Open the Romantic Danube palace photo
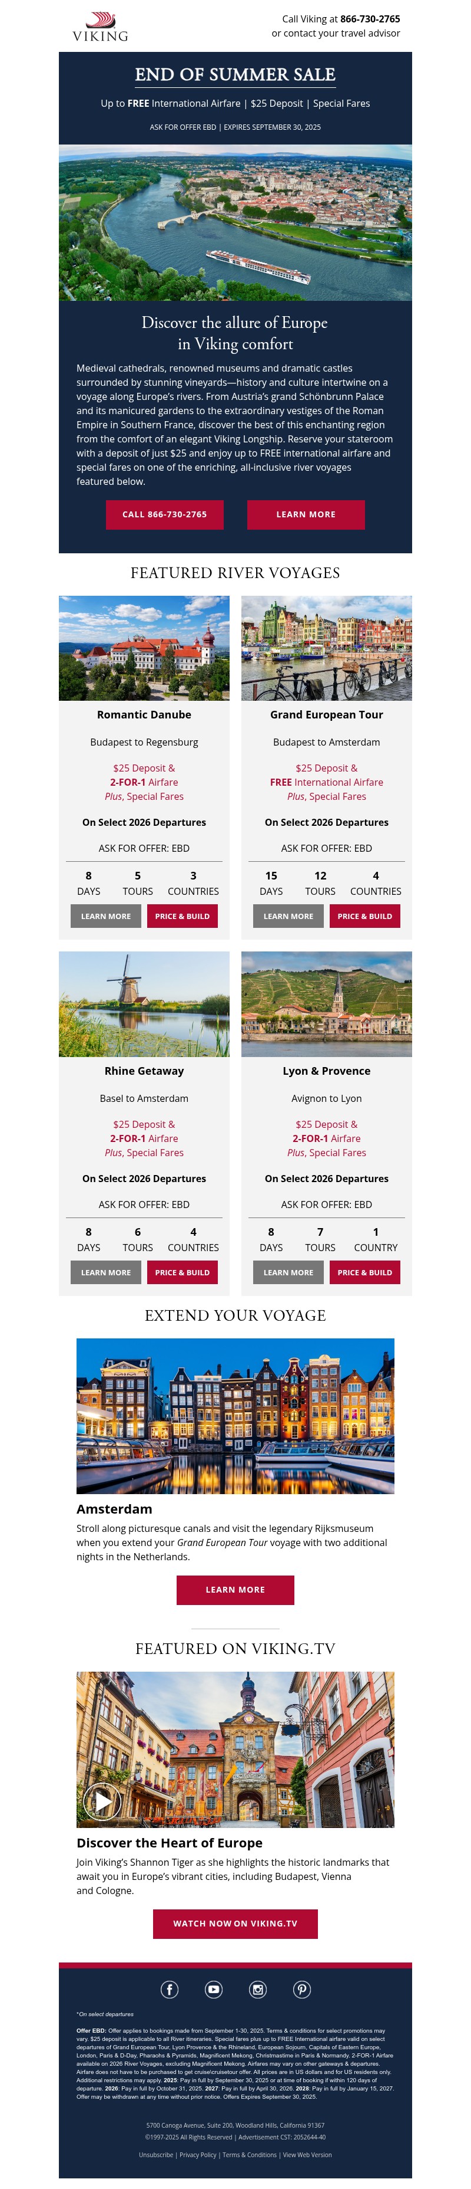The height and width of the screenshot is (2189, 471). click(x=144, y=648)
